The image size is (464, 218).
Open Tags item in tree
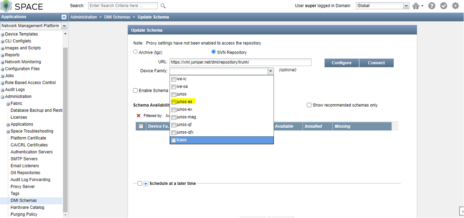[x=15, y=194]
